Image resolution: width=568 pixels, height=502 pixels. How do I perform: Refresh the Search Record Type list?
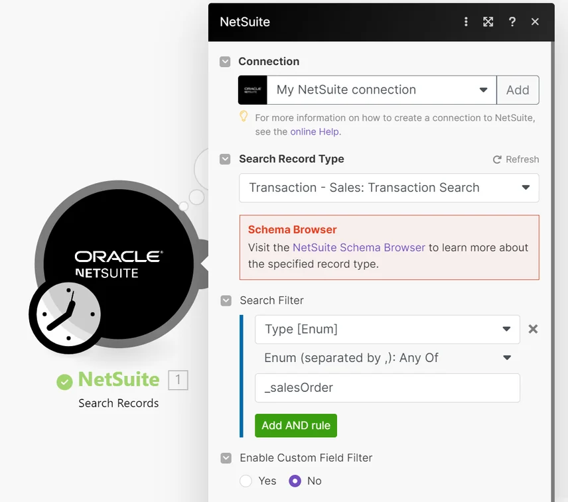pos(516,159)
